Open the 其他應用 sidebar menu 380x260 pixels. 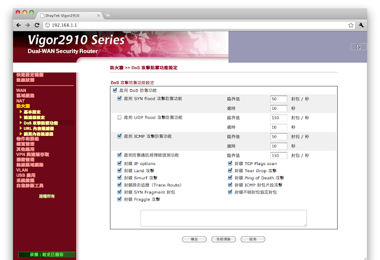click(26, 149)
